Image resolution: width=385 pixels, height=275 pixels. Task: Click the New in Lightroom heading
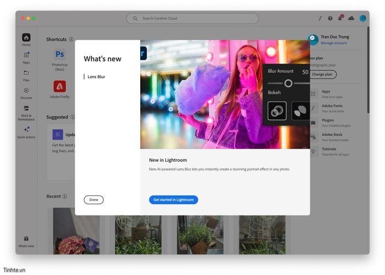pos(168,160)
